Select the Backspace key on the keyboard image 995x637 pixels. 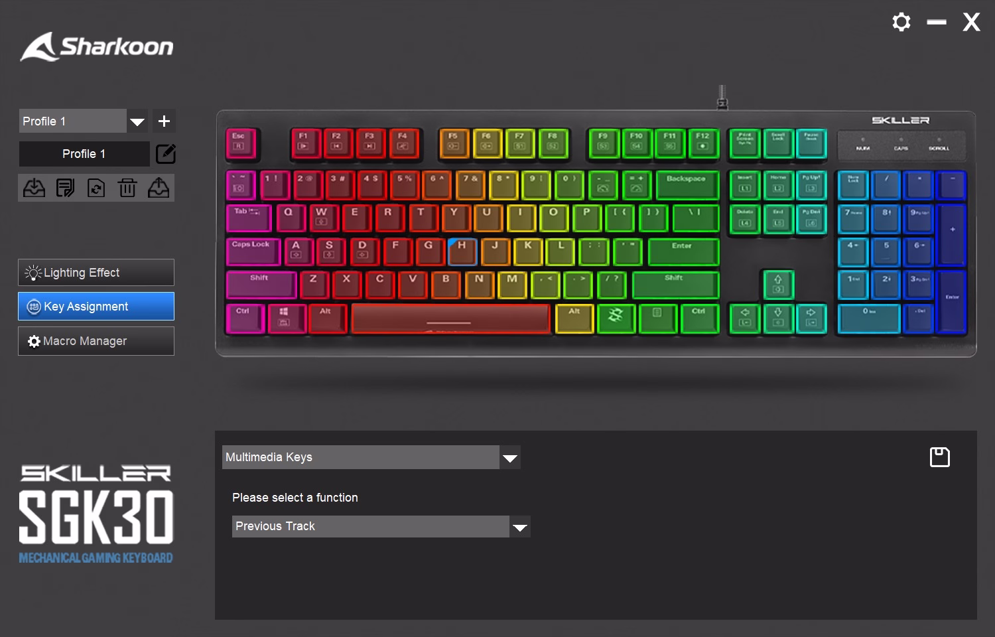click(x=687, y=185)
